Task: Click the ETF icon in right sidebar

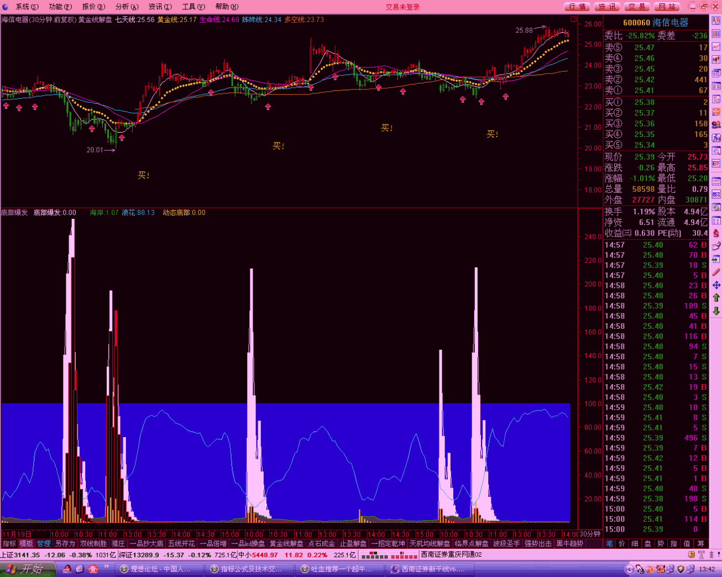Action: [716, 164]
